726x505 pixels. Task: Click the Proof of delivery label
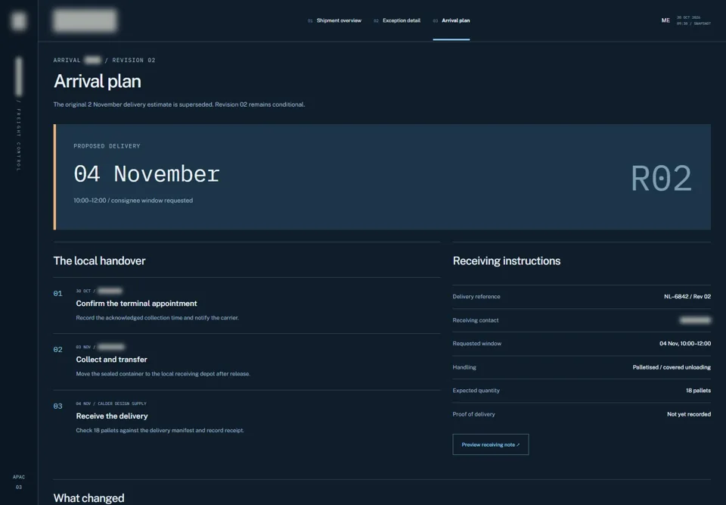473,414
